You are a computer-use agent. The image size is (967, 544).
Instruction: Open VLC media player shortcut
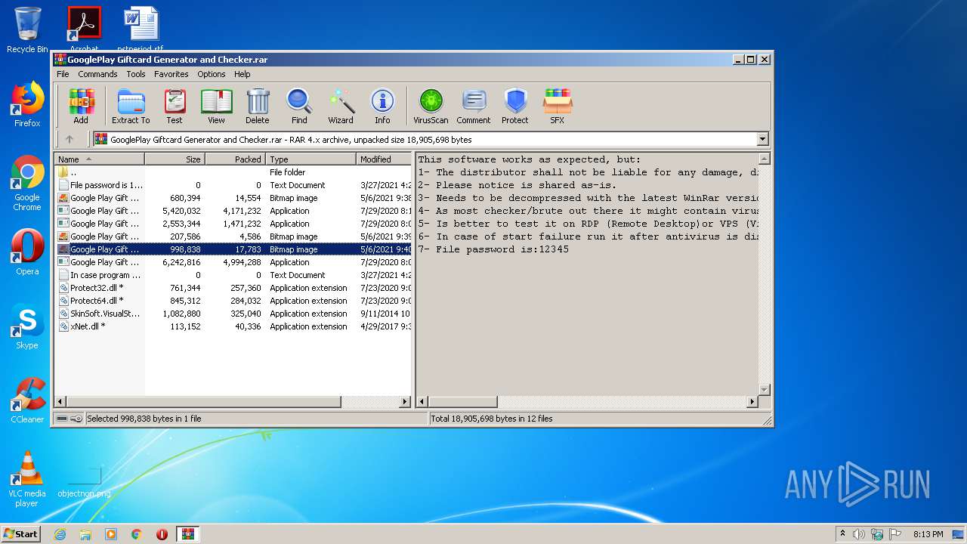click(27, 478)
